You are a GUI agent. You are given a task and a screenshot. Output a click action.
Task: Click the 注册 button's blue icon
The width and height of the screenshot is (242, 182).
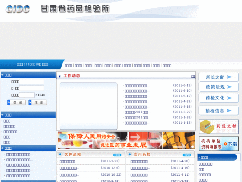click(30, 103)
